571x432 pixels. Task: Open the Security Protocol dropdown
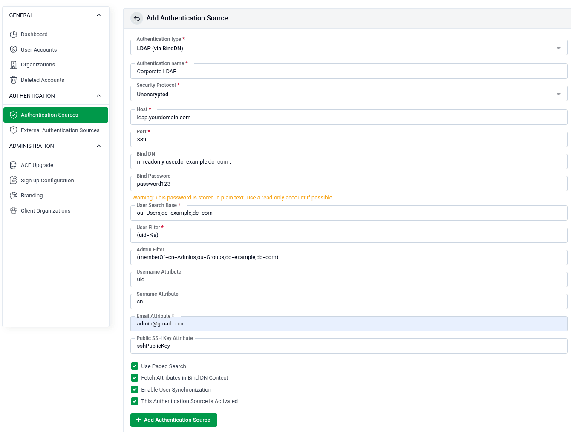point(558,93)
